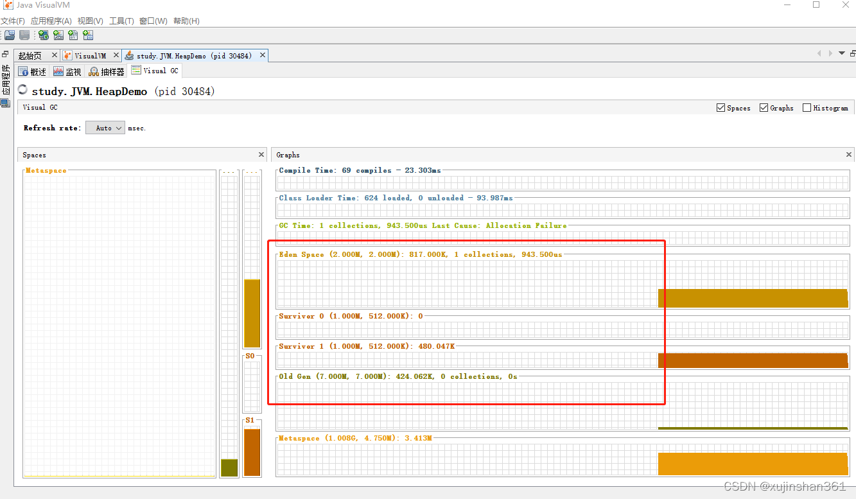Click the Old Gen bar in Spaces
The height and width of the screenshot is (499, 856).
tap(229, 468)
